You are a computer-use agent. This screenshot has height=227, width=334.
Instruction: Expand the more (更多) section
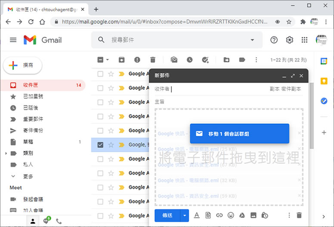pos(28,176)
